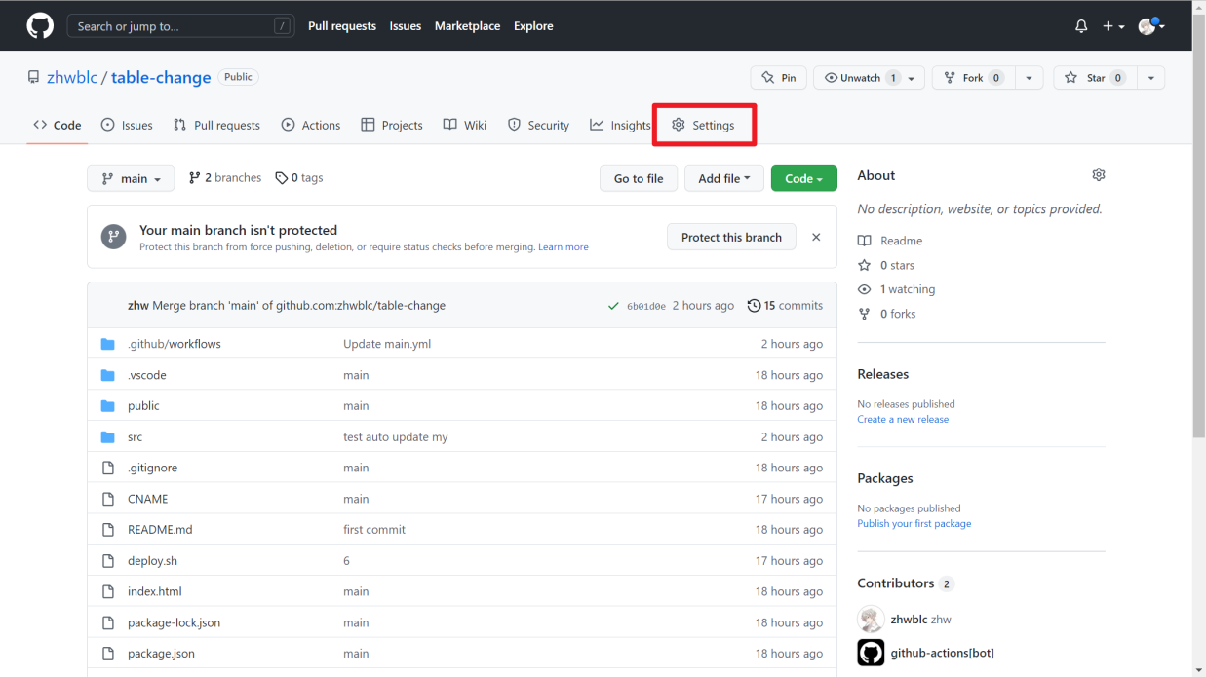Expand the Add file dropdown
The height and width of the screenshot is (677, 1206).
[x=724, y=178]
